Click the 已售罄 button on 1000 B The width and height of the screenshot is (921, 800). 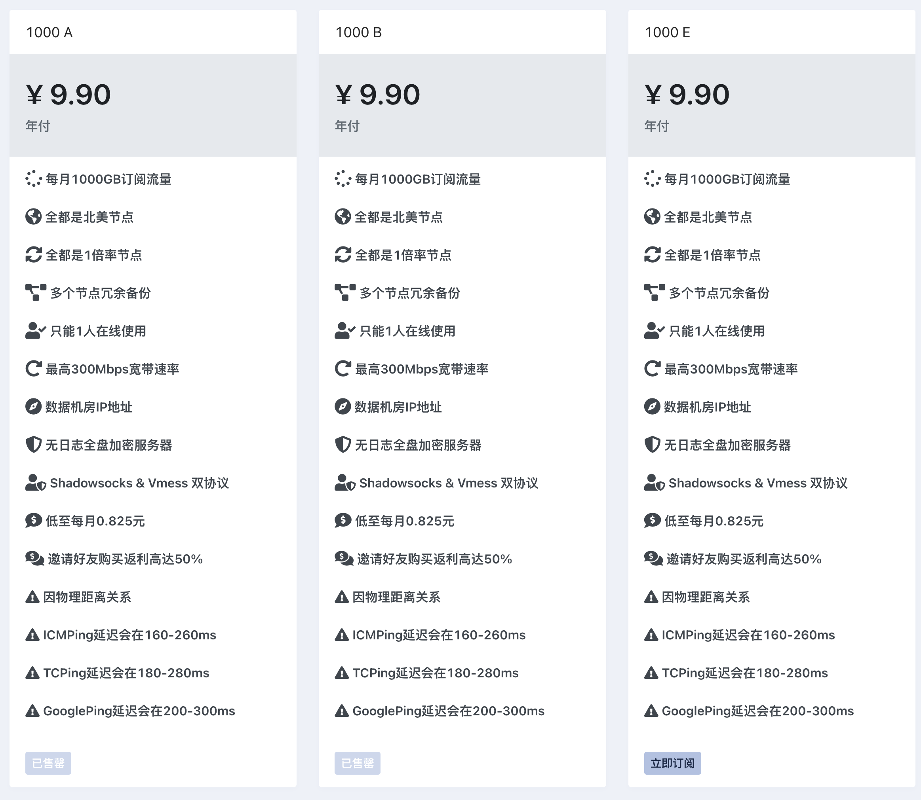[358, 763]
